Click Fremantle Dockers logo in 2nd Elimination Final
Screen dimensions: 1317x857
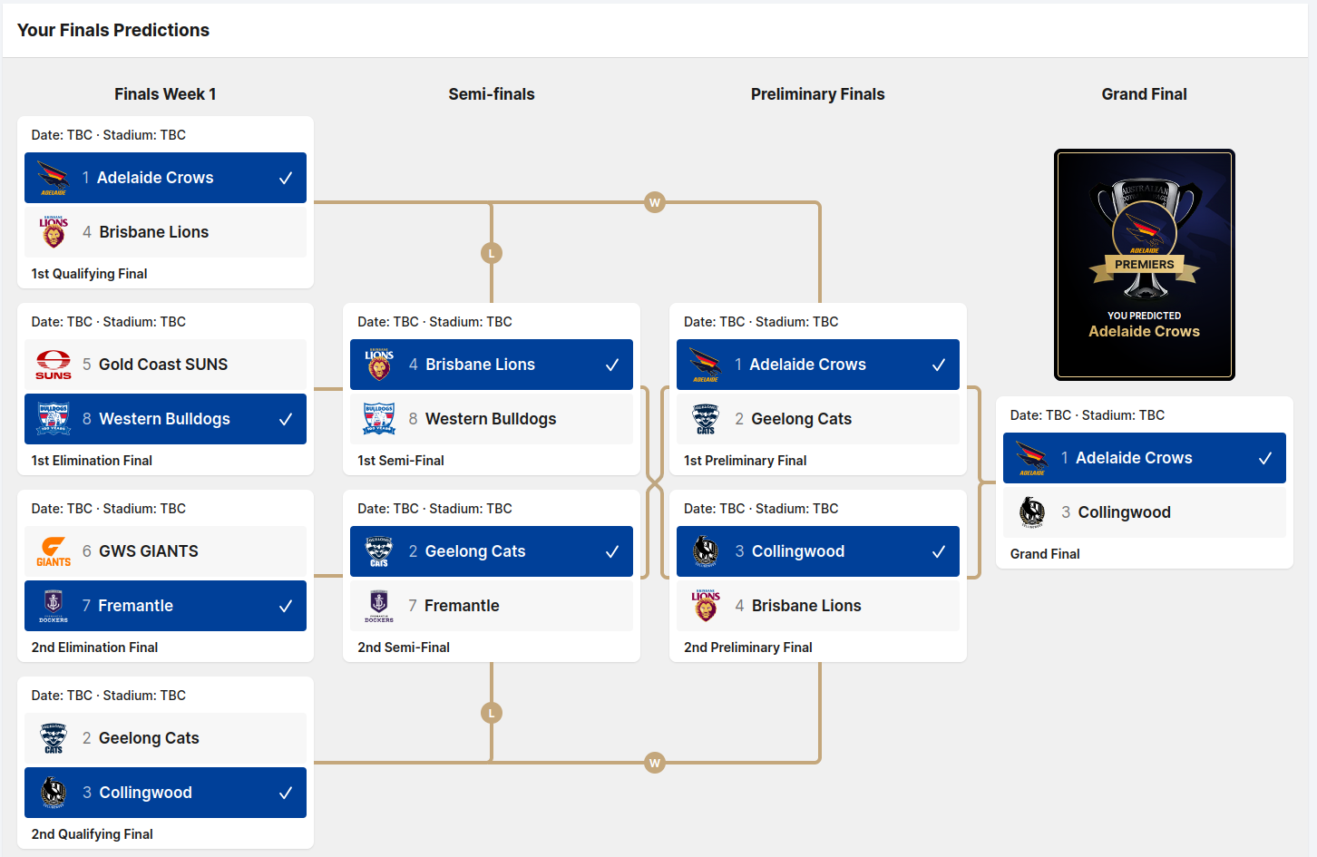point(54,606)
